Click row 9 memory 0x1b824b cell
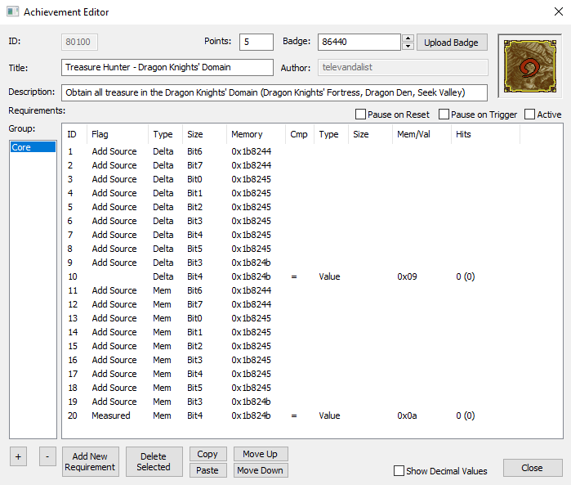Image resolution: width=571 pixels, height=485 pixels. 252,263
